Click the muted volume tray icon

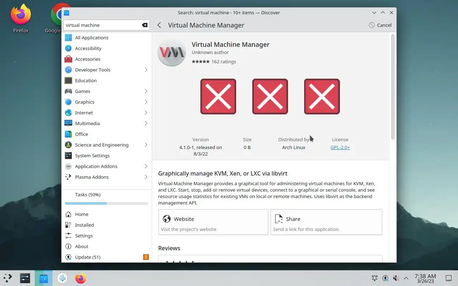(396, 278)
